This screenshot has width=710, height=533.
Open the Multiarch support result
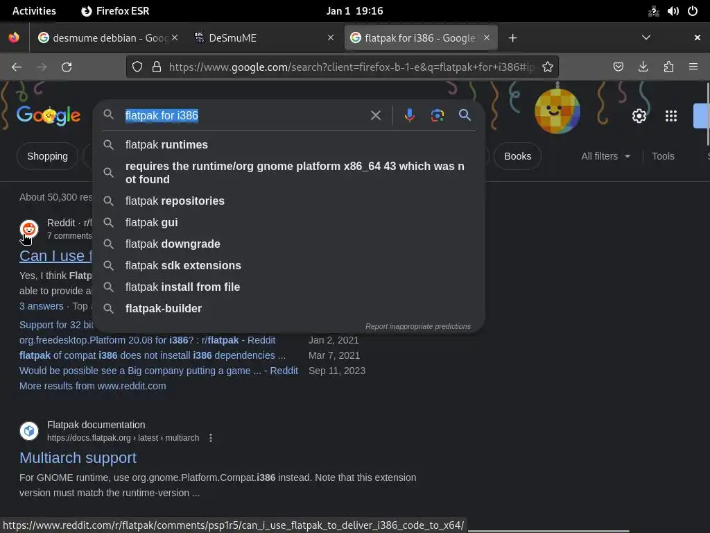78,458
